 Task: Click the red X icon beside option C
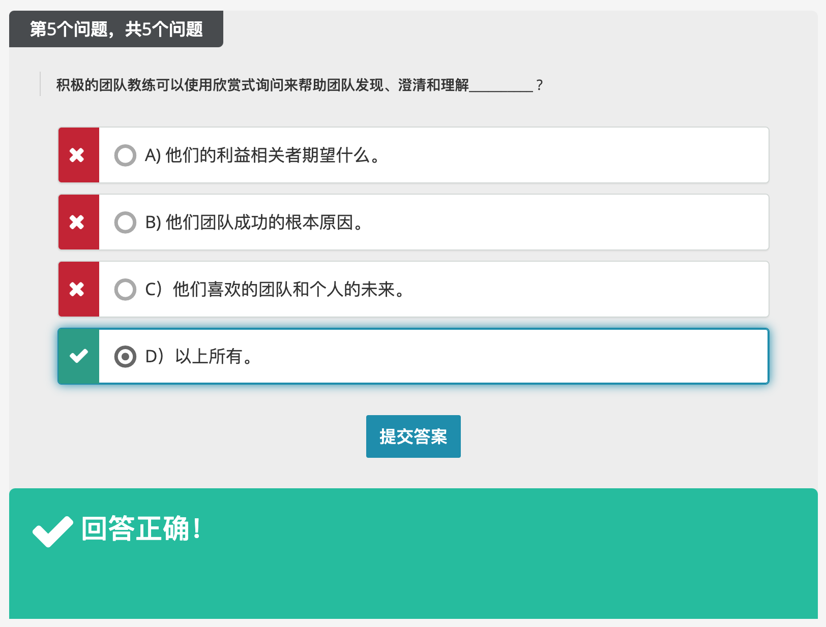(77, 289)
